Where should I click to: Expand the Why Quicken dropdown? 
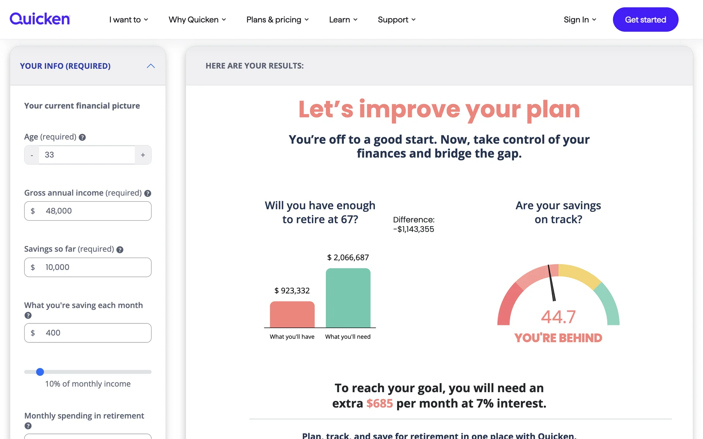tap(197, 20)
